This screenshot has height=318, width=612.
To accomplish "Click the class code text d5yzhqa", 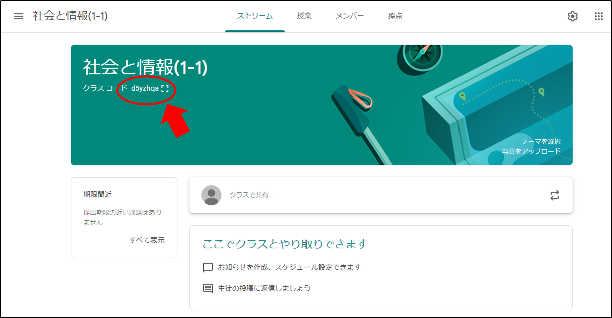I will coord(145,89).
